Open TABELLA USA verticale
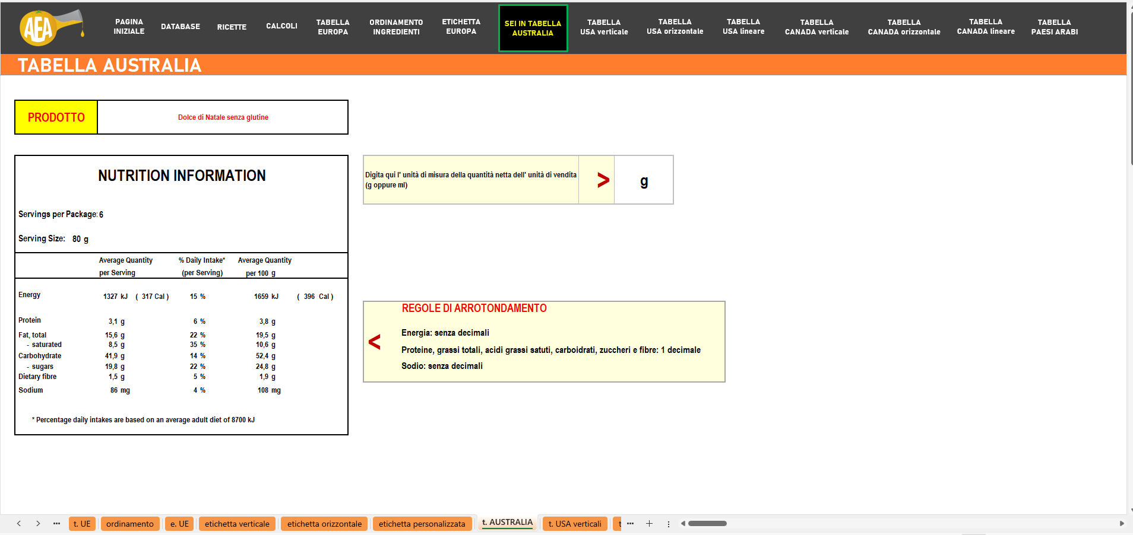The image size is (1133, 535). [604, 27]
